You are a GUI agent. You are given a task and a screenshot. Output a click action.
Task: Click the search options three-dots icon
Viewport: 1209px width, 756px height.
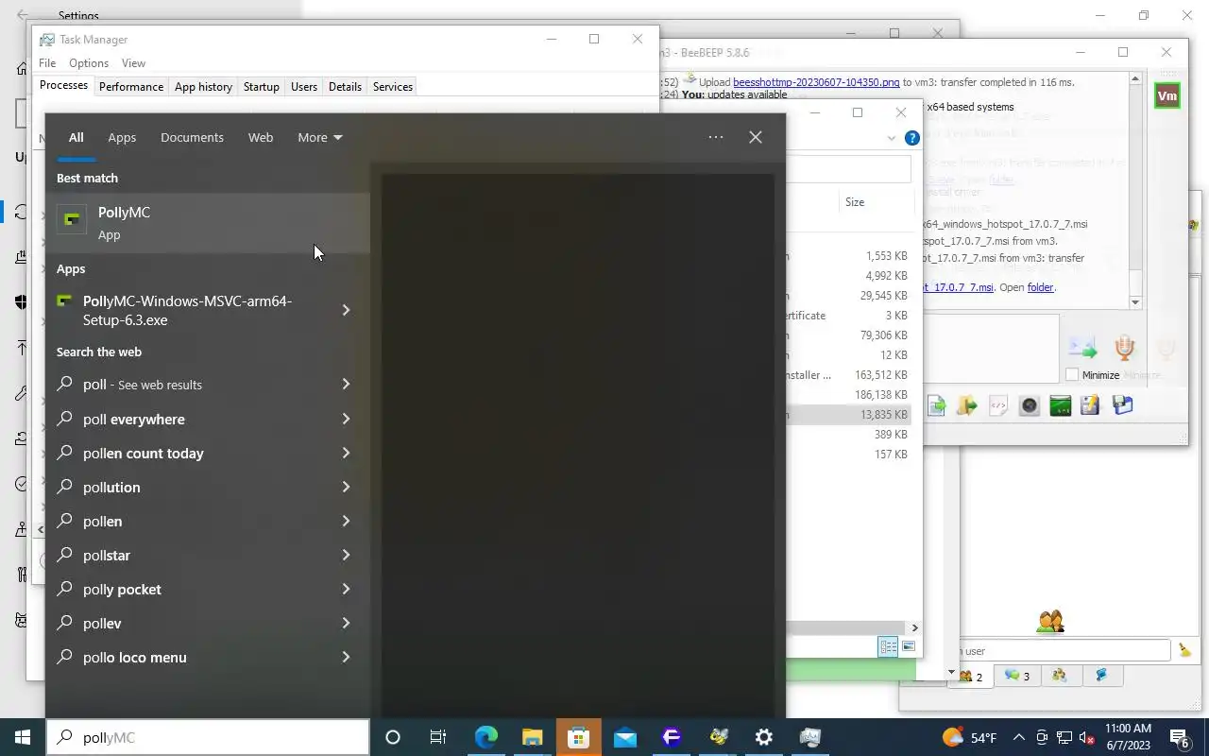click(x=716, y=137)
